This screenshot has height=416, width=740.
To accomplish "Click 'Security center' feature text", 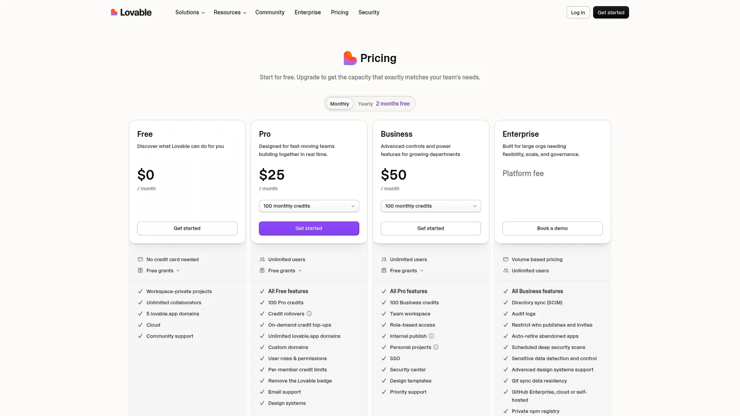I will pos(408,370).
